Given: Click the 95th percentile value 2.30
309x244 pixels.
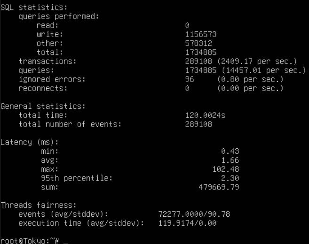Looking at the screenshot, I should tap(230, 178).
